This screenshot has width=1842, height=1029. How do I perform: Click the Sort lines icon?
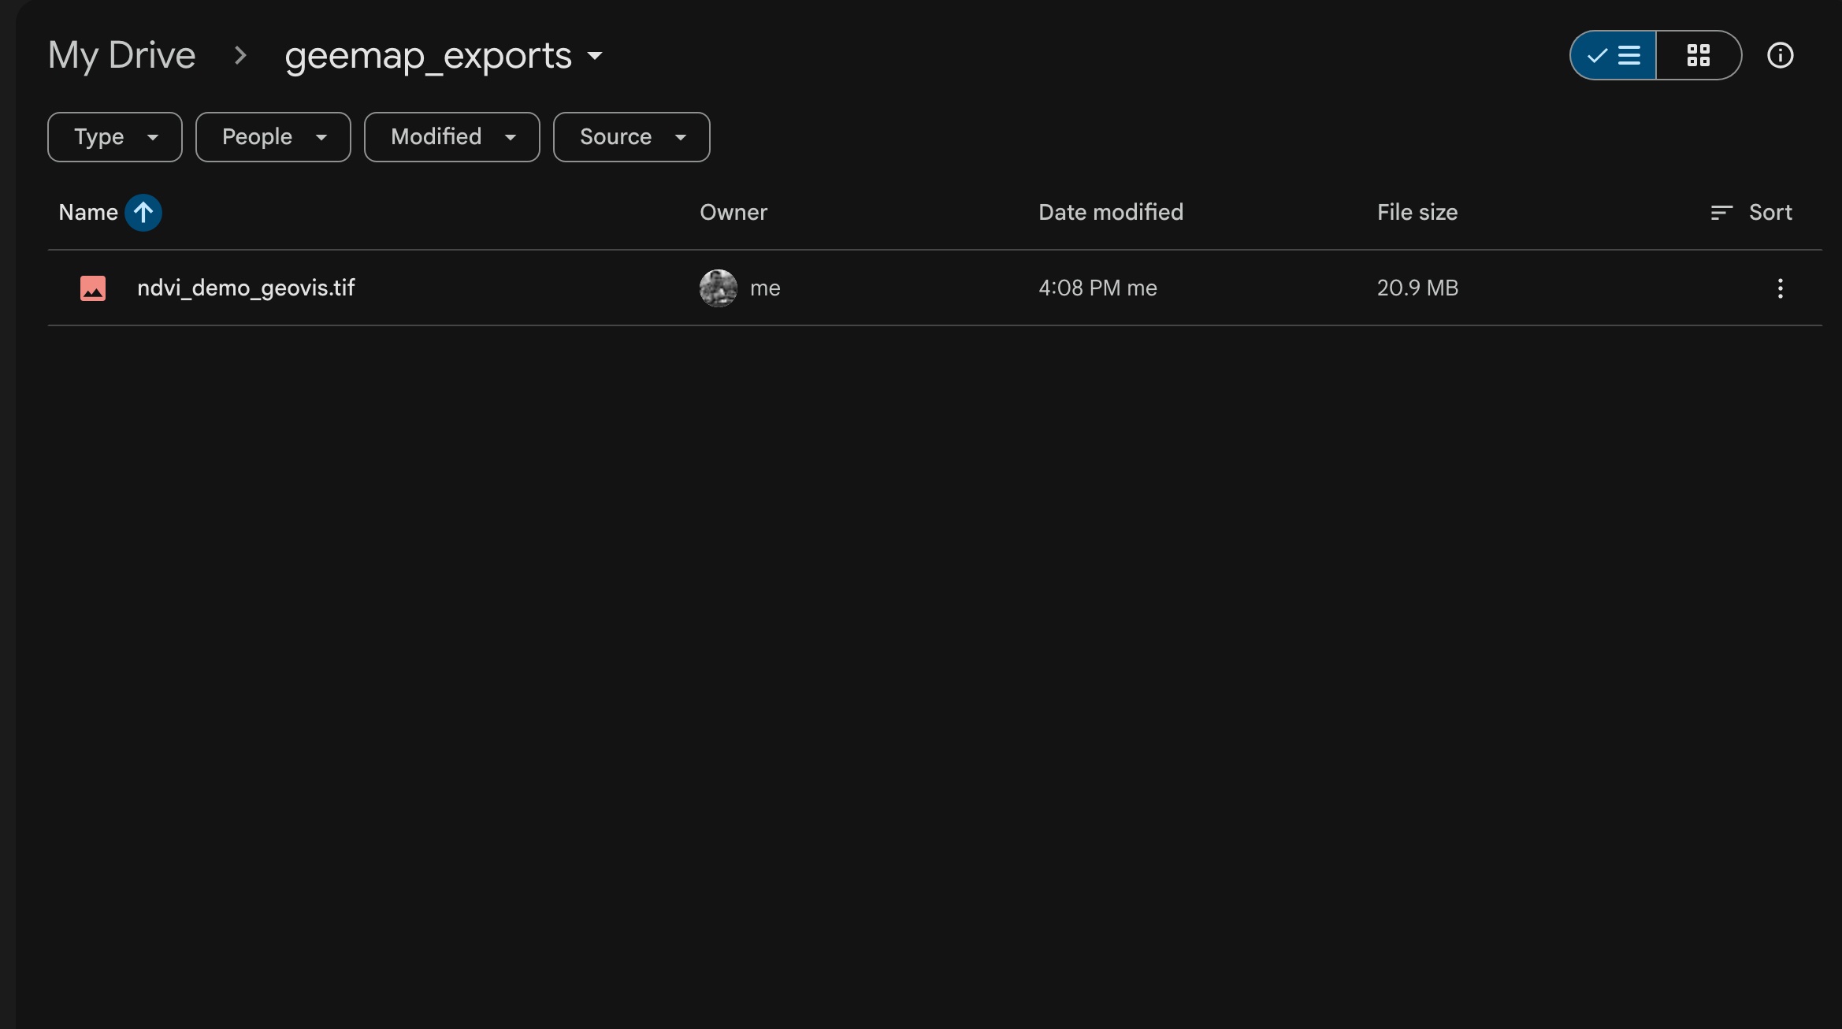tap(1721, 213)
